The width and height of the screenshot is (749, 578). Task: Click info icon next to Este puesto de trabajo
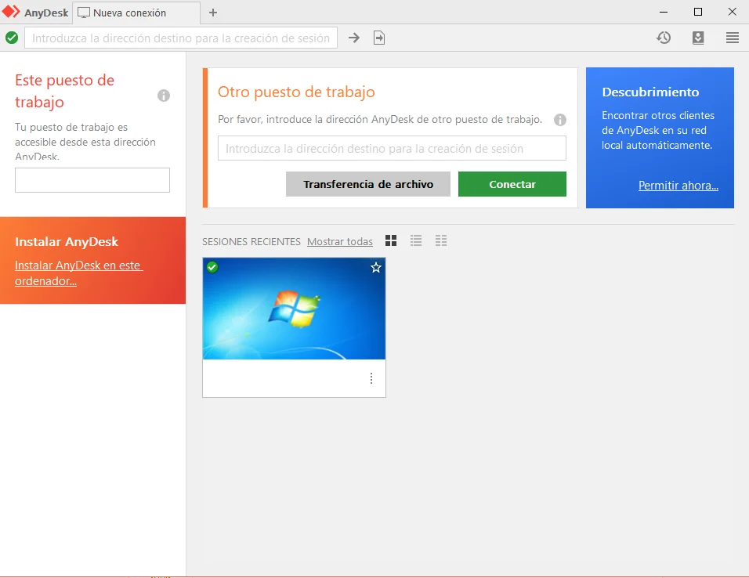[x=164, y=96]
